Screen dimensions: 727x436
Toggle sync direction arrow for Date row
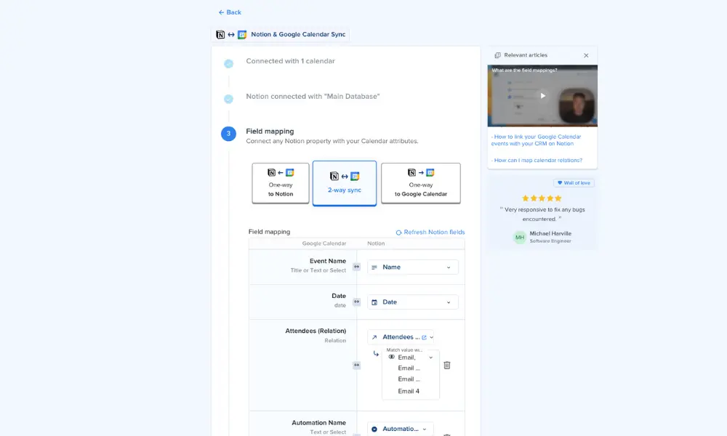(x=356, y=302)
